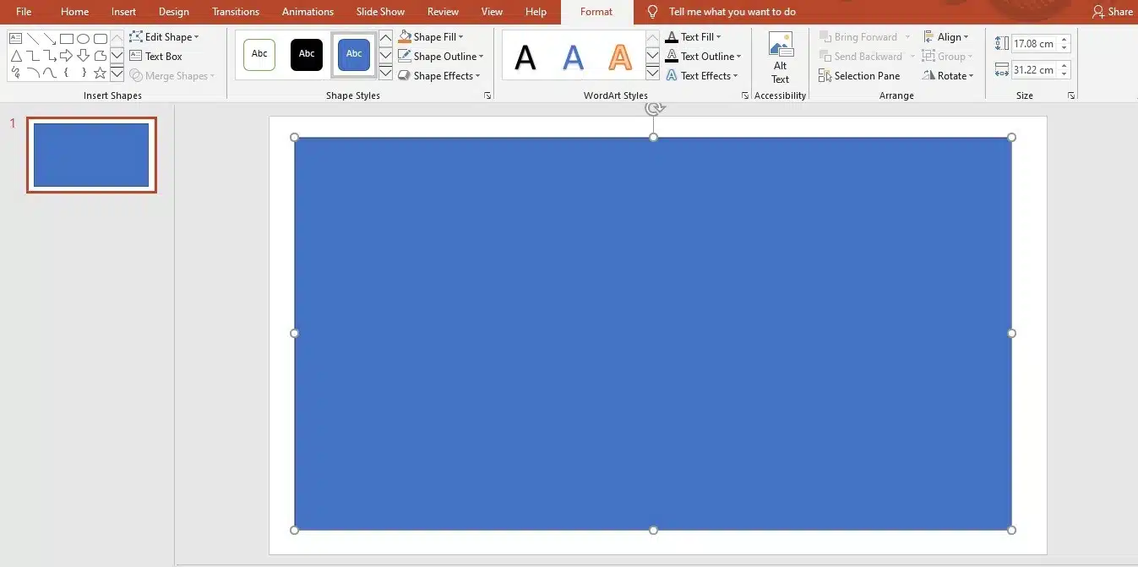This screenshot has height=567, width=1138.
Task: Select the slide 1 thumbnail
Action: coord(90,155)
